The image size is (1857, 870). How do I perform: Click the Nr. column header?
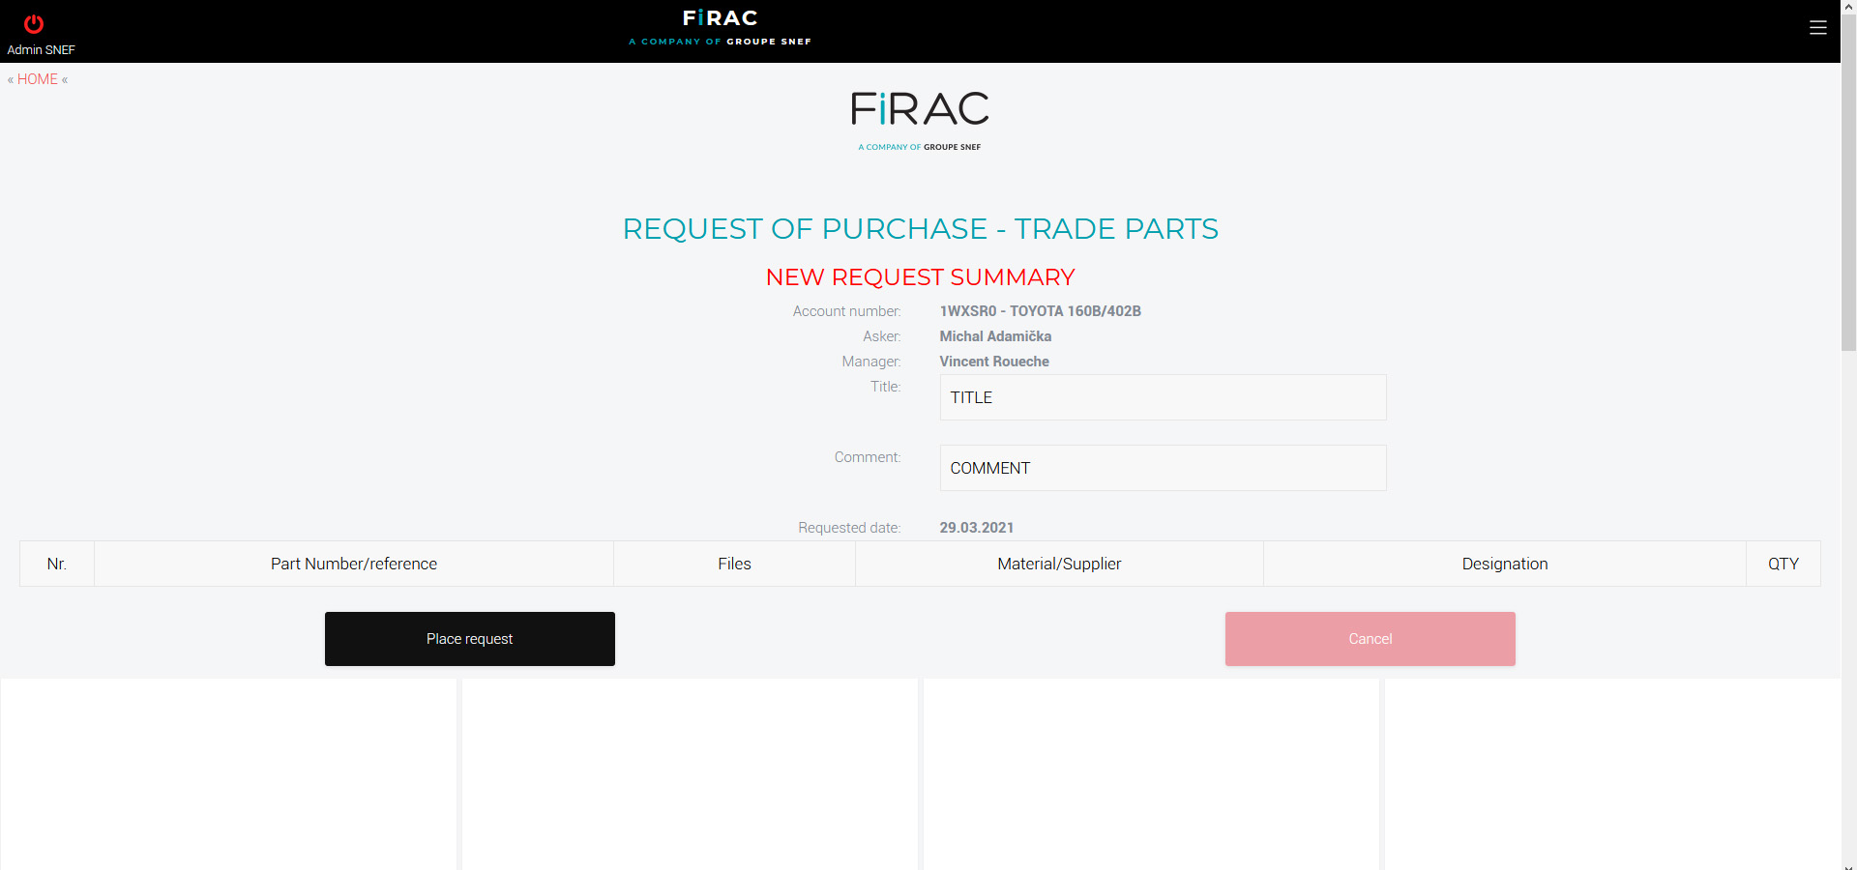pyautogui.click(x=57, y=564)
